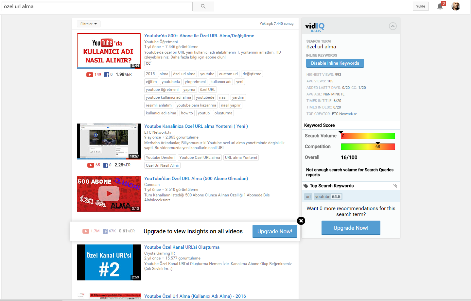Click the paperclip copy keywords icon
Viewport: 471px width, 301px height.
[395, 186]
